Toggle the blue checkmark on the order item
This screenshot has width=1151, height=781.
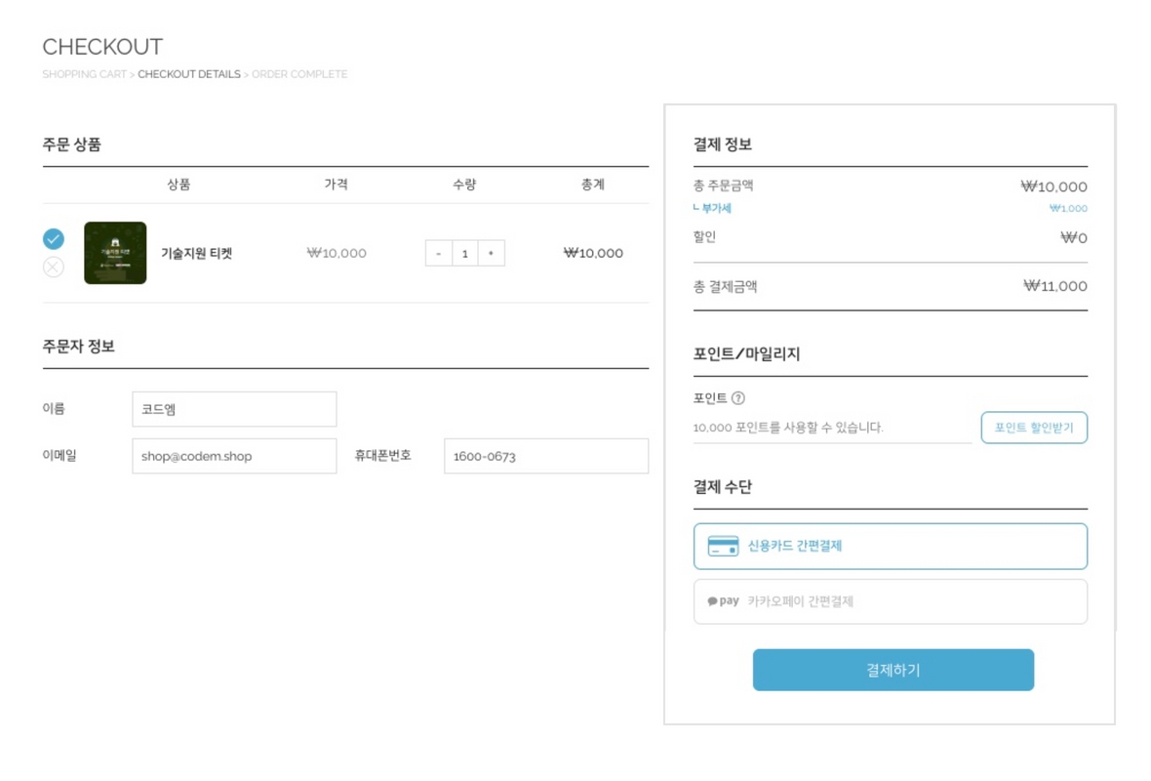point(54,238)
